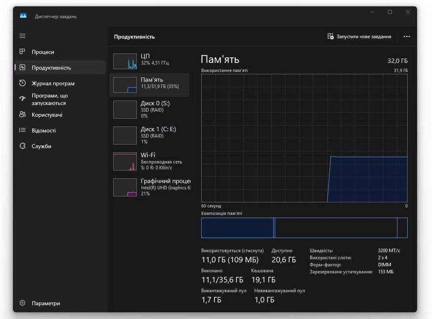Click the Процеси sidebar icon
This screenshot has width=432, height=319.
pyautogui.click(x=22, y=51)
